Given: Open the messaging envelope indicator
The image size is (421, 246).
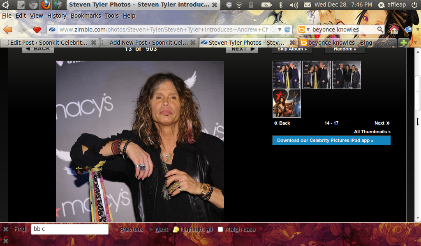Looking at the screenshot, I should (308, 5).
